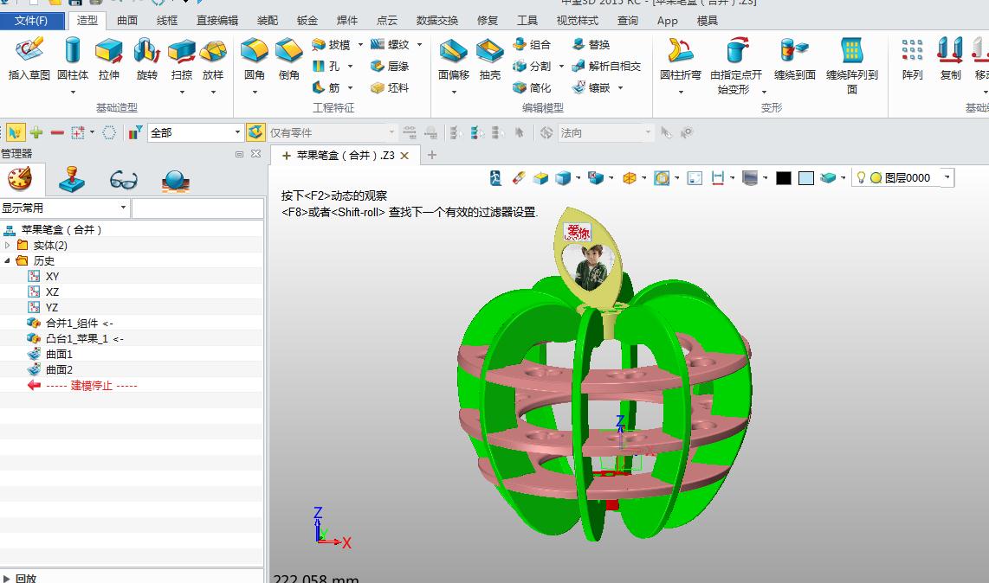Select the Cylinder (圆柱体) tool
The width and height of the screenshot is (989, 583).
(x=73, y=59)
